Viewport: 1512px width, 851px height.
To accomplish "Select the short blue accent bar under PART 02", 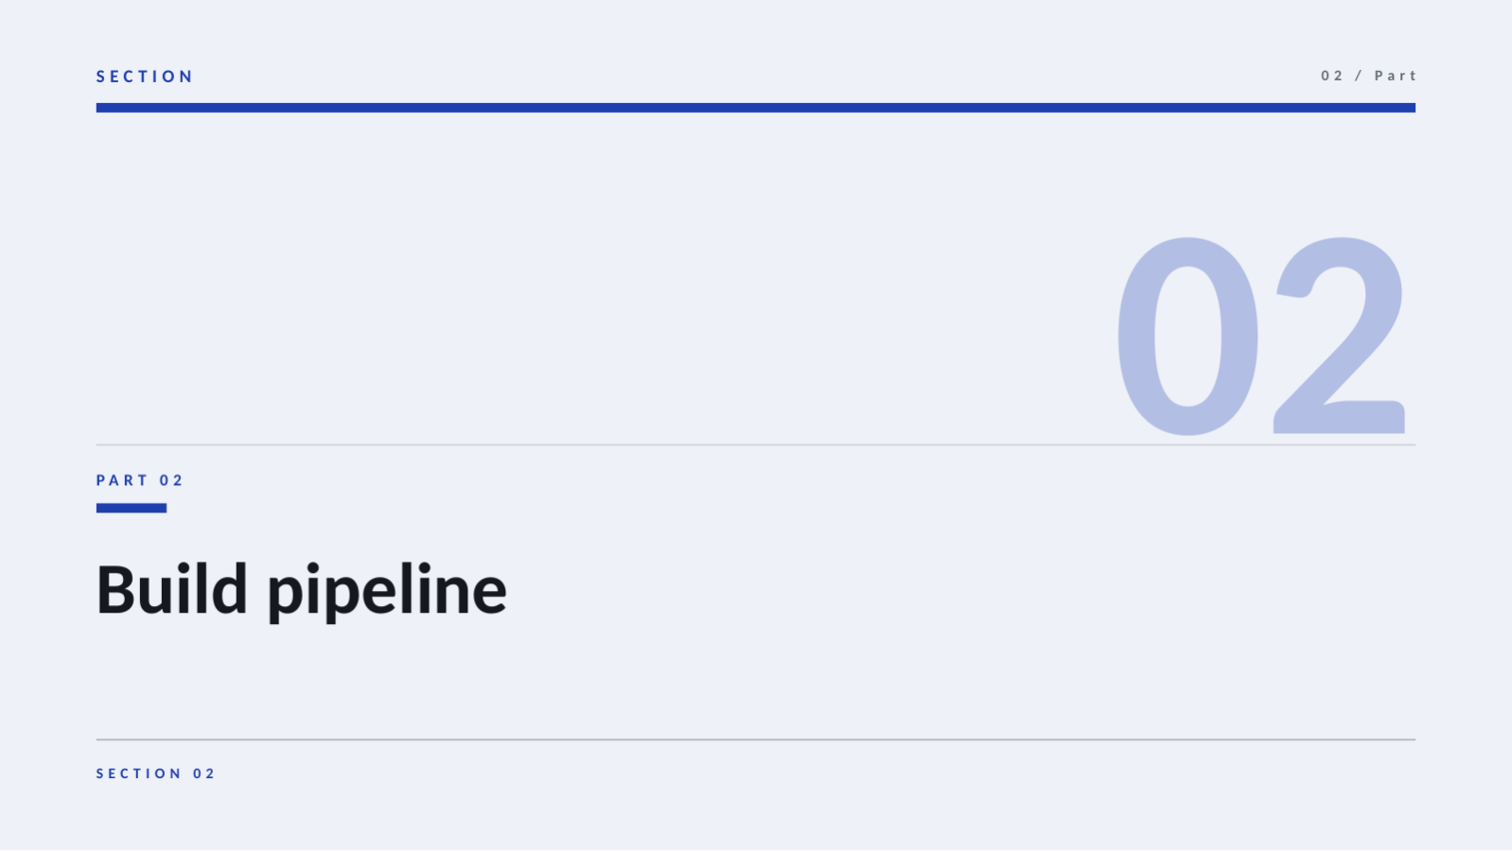I will 132,508.
